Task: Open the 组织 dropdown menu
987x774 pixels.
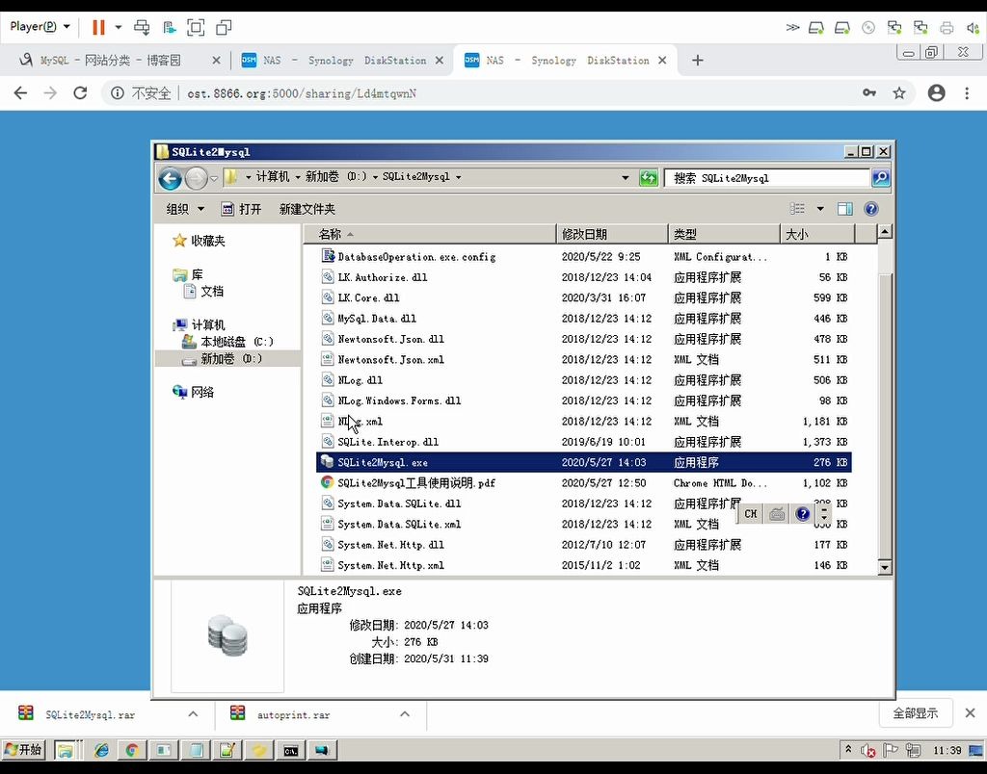Action: click(183, 209)
